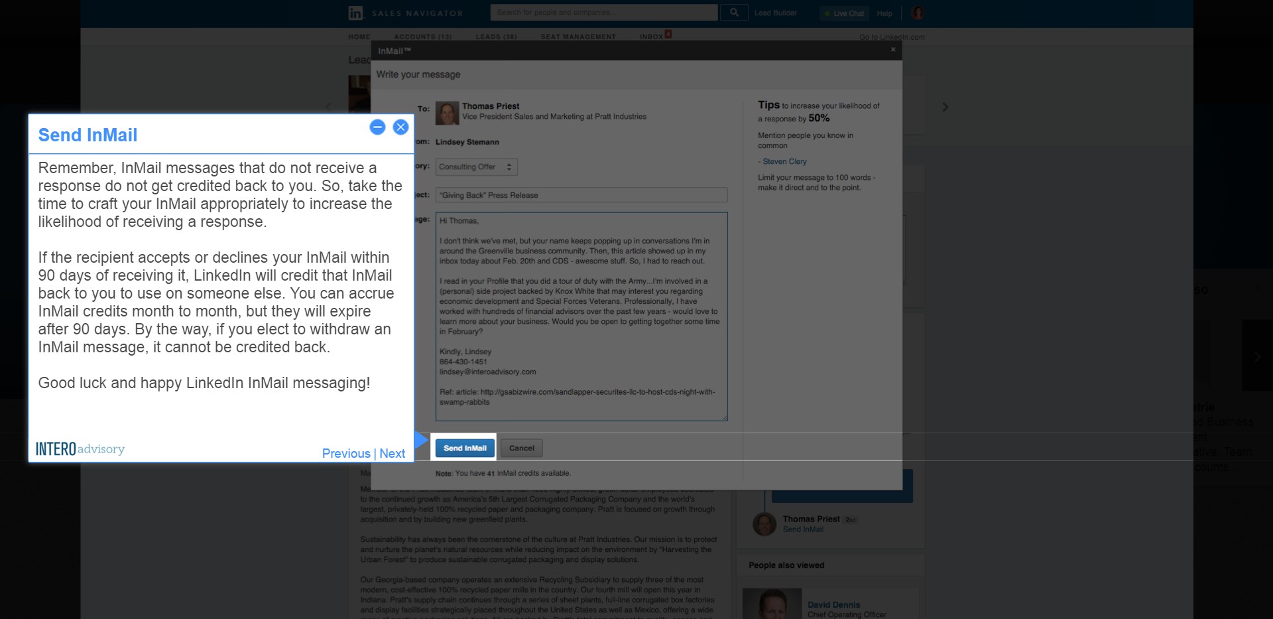Close the Send InMail tutorial panel
This screenshot has height=619, width=1273.
[x=400, y=127]
